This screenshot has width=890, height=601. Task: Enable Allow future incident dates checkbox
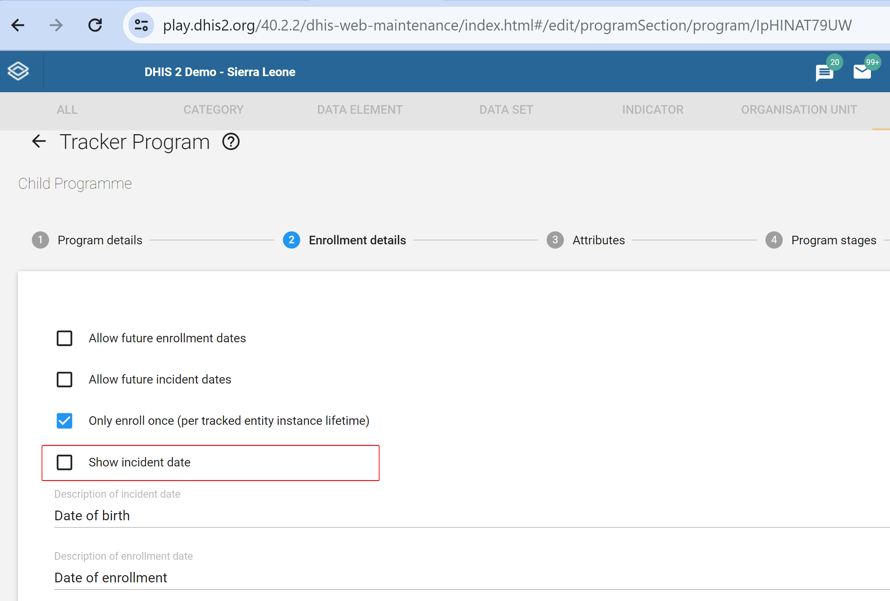[64, 380]
